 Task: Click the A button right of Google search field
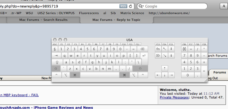coord(224,6)
